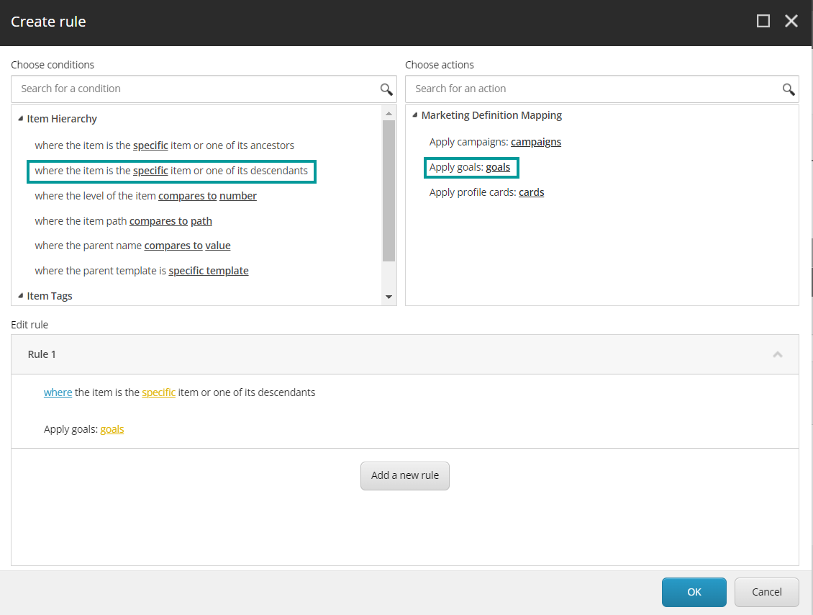Viewport: 813px width, 615px height.
Task: Click the yellow 'specific' link in Rule 1
Action: coord(159,393)
